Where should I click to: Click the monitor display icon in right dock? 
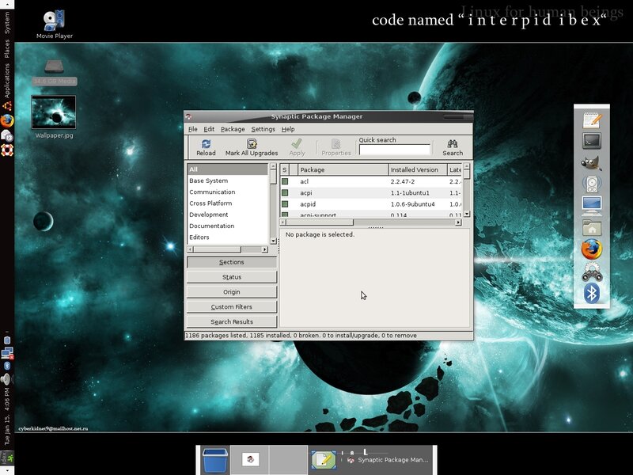[x=592, y=206]
